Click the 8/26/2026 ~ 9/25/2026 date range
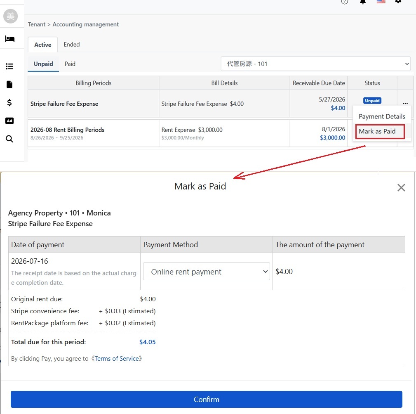The height and width of the screenshot is (414, 416). pyautogui.click(x=57, y=138)
